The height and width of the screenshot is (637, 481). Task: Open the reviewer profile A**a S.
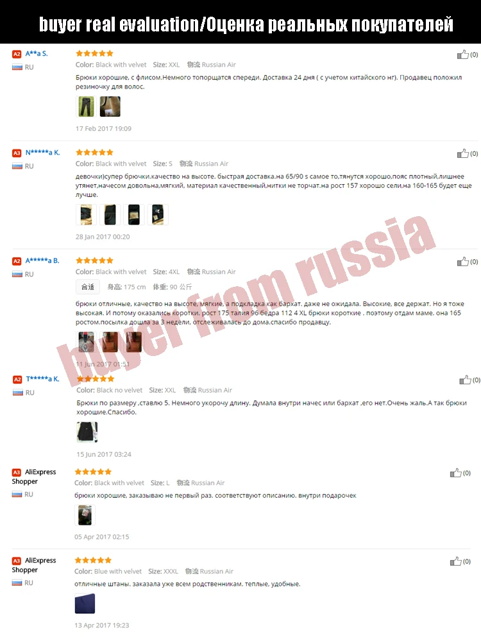pos(37,53)
